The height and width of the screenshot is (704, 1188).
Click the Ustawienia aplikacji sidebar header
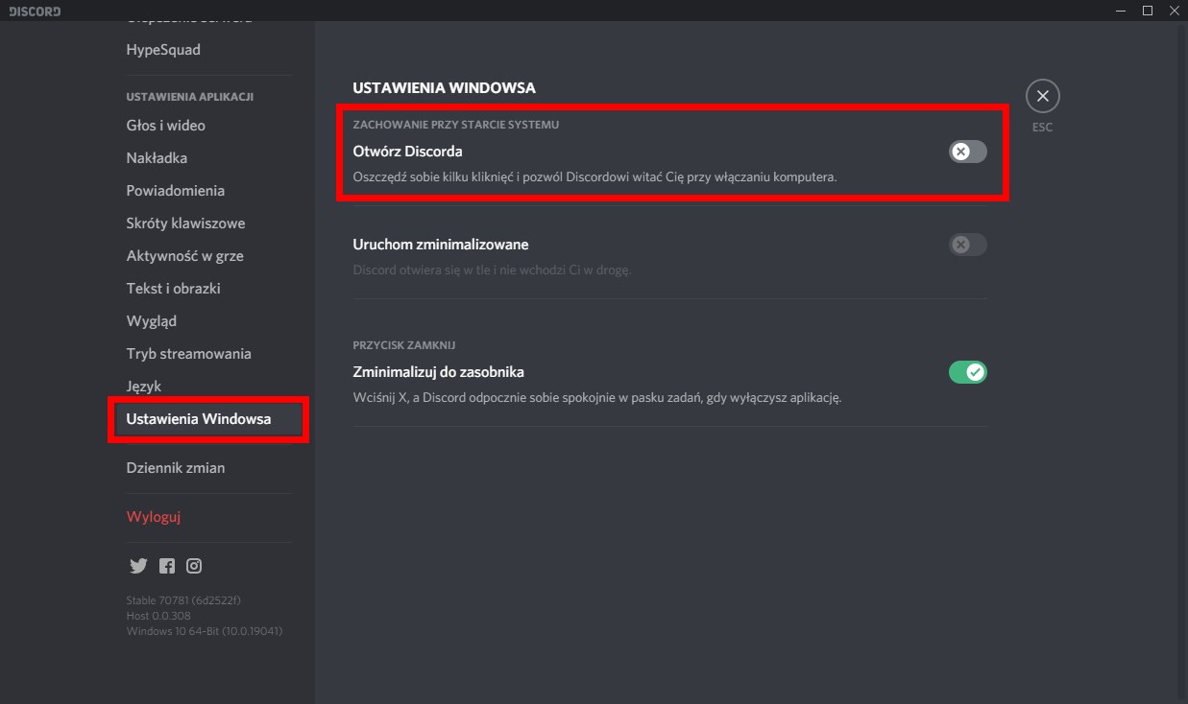[190, 97]
